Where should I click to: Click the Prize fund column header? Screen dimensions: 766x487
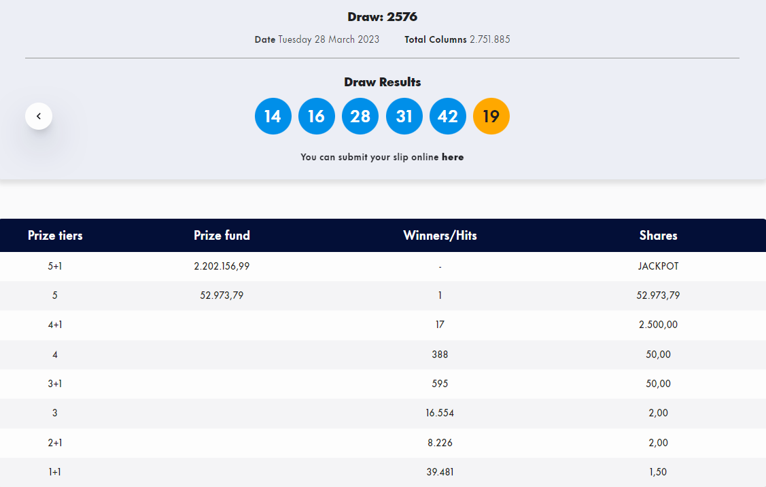click(222, 236)
